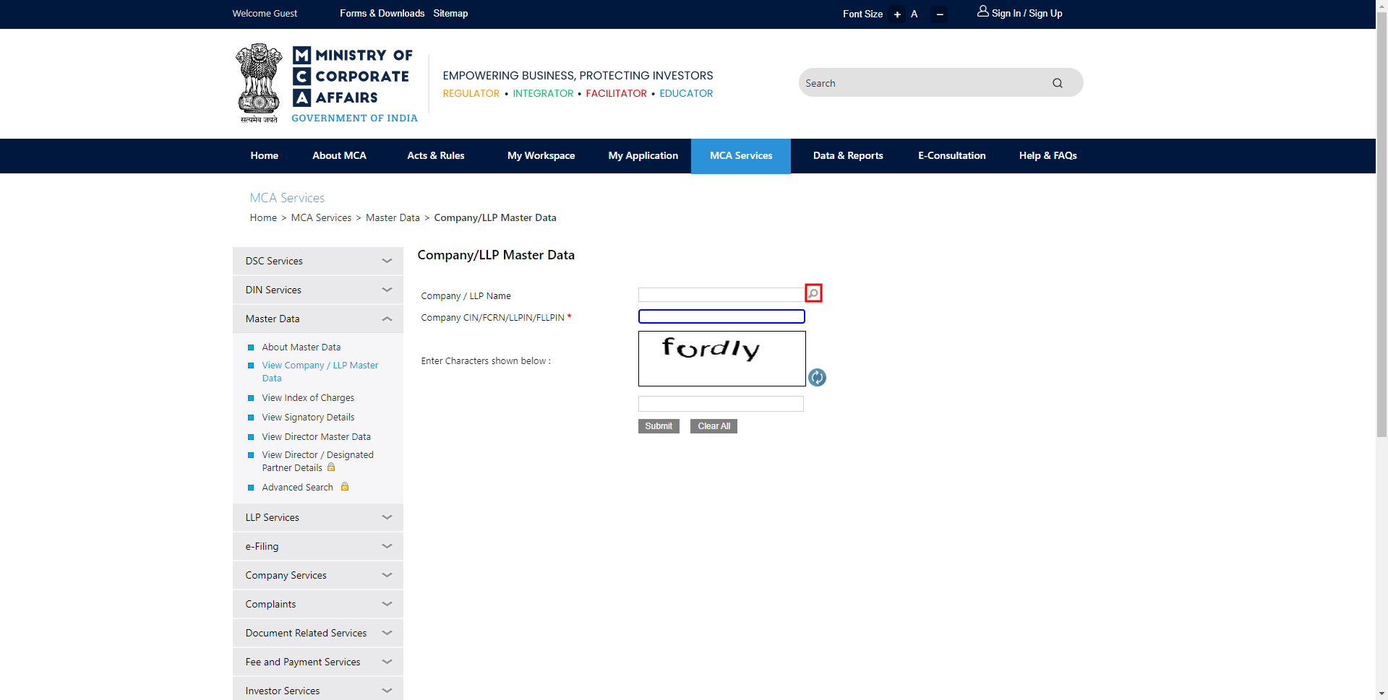This screenshot has height=700, width=1388.
Task: Open the Data & Reports menu
Action: 847,155
